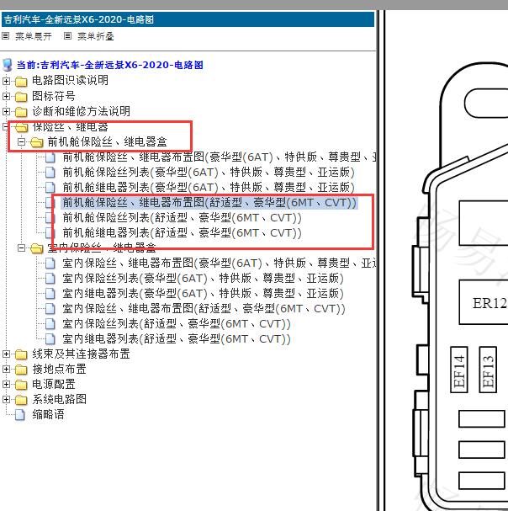Viewport: 508px width, 511px height.
Task: Open 图标符号 folder label
Action: click(54, 96)
